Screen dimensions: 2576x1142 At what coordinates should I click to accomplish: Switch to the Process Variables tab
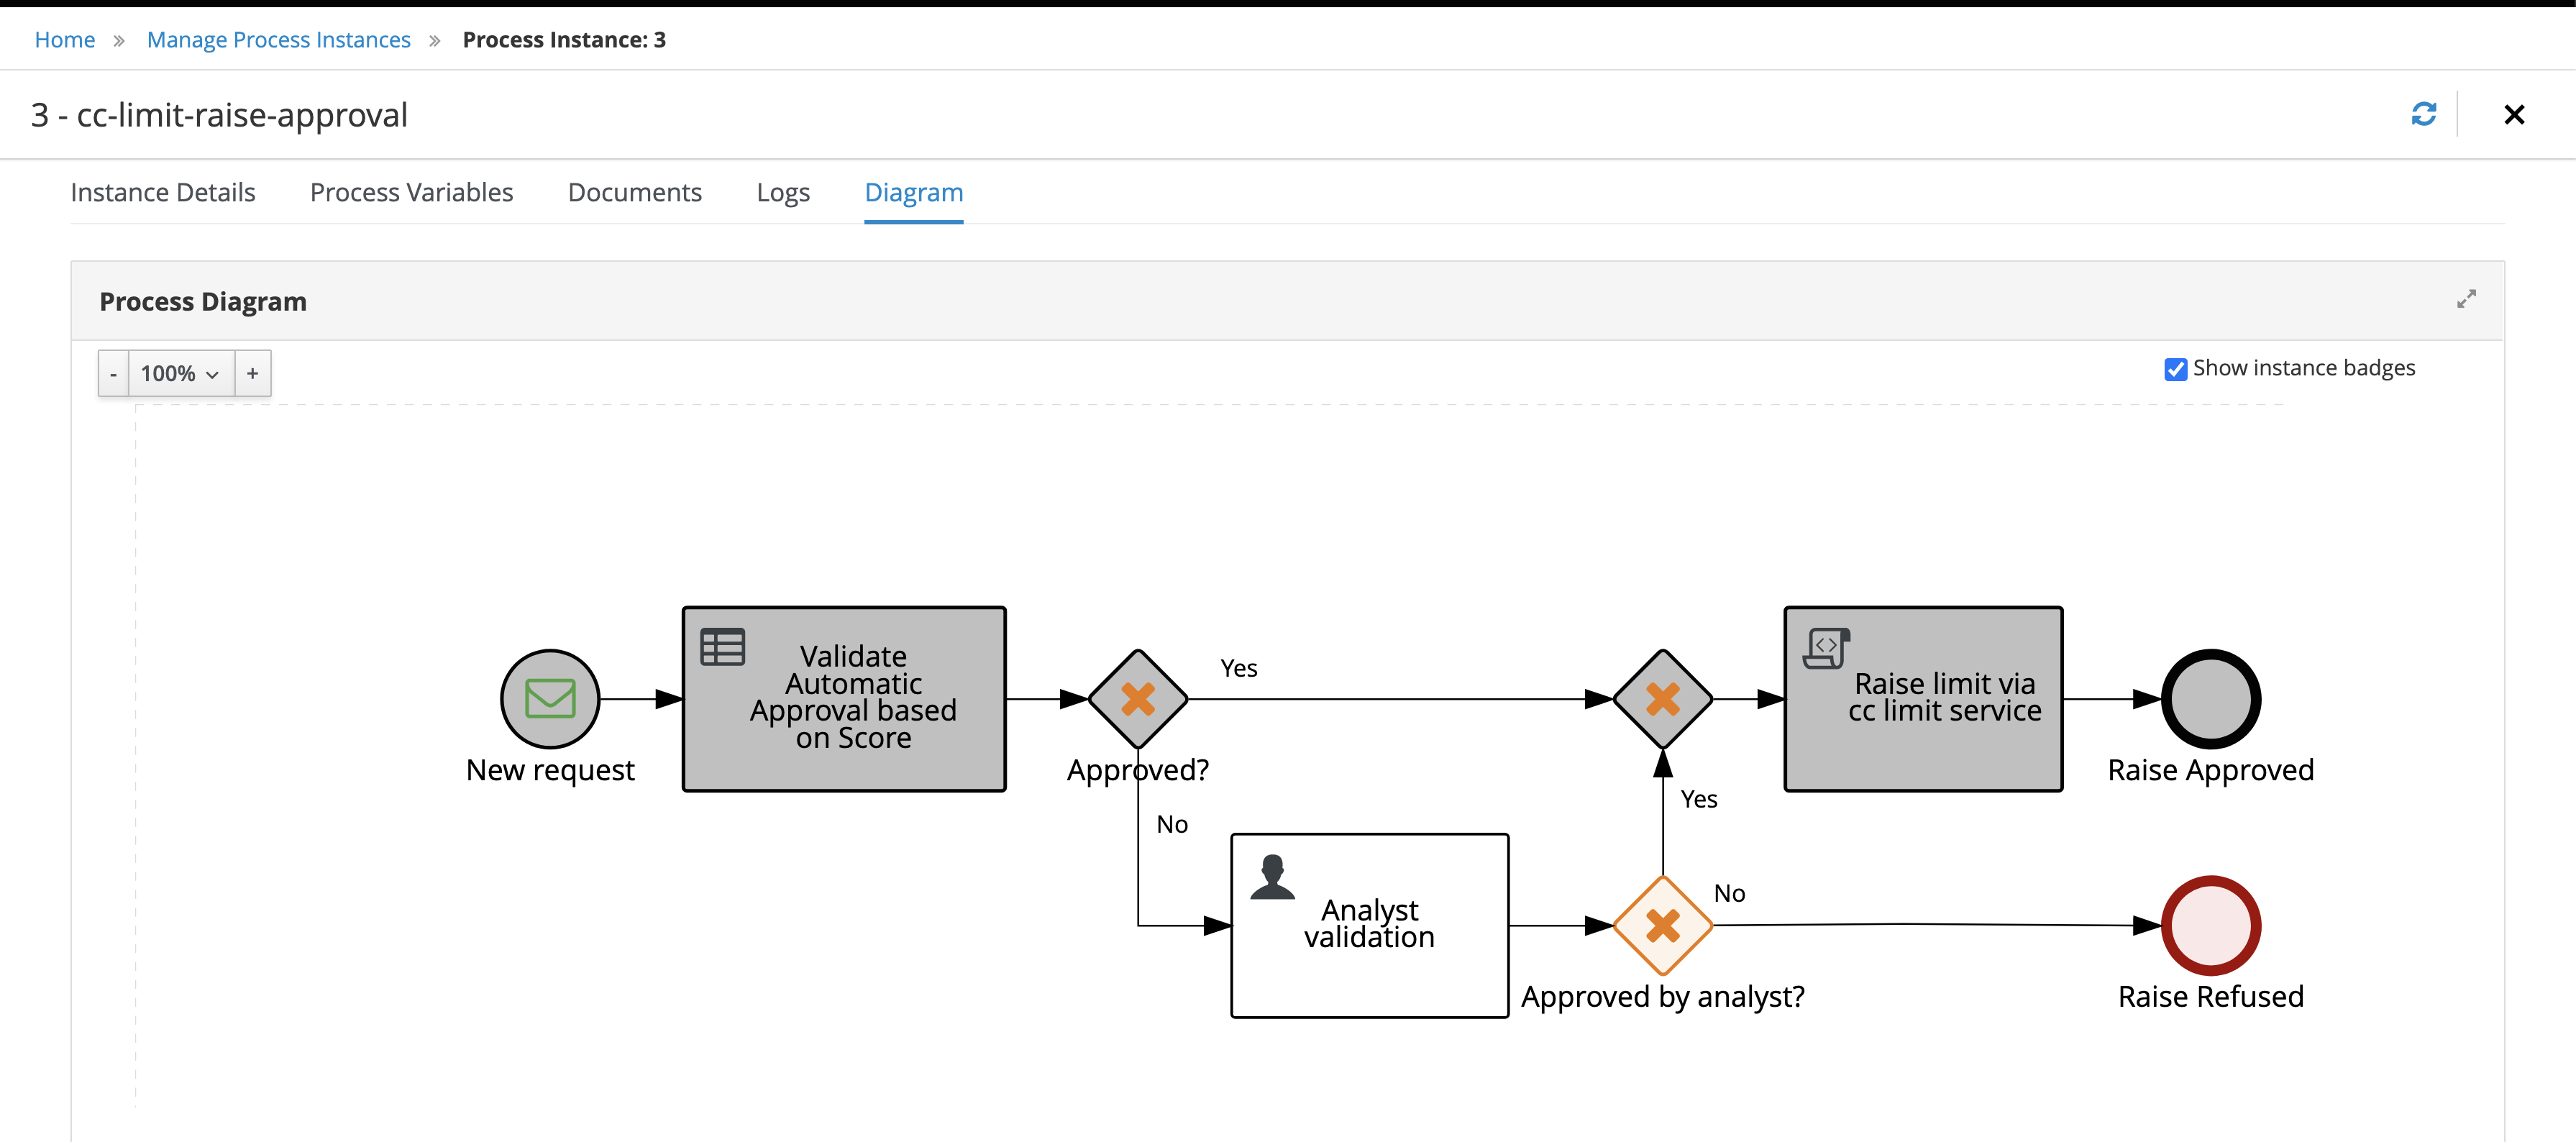pyautogui.click(x=411, y=192)
